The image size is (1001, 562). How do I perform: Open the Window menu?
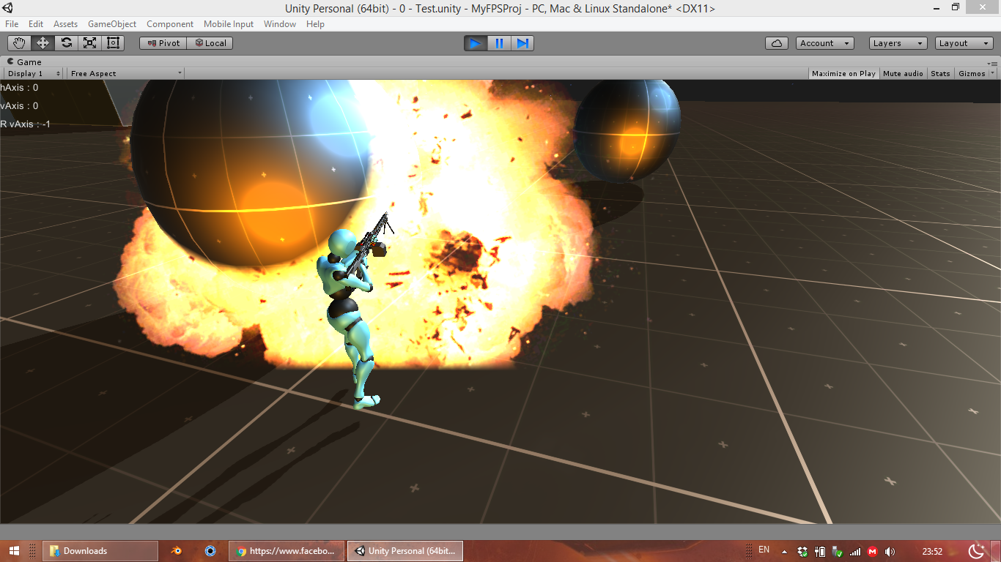(x=280, y=24)
